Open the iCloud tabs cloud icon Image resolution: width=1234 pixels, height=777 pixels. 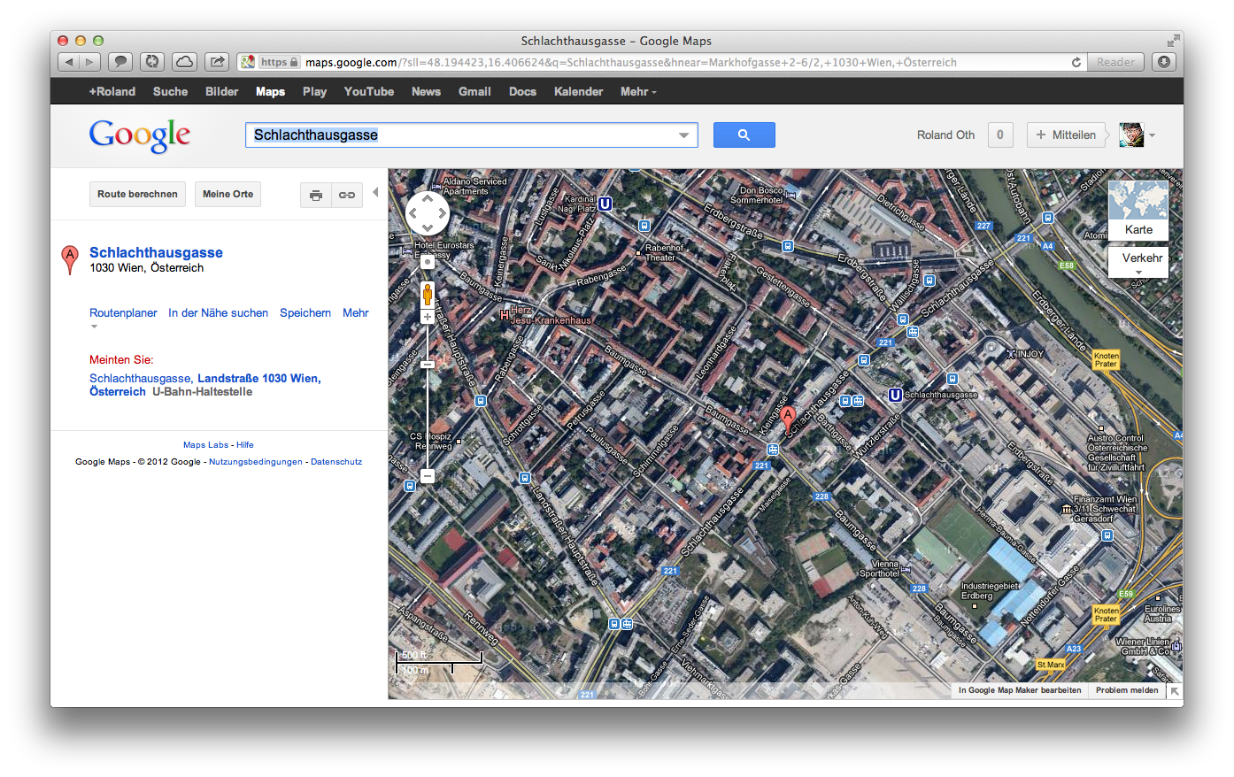(x=184, y=62)
